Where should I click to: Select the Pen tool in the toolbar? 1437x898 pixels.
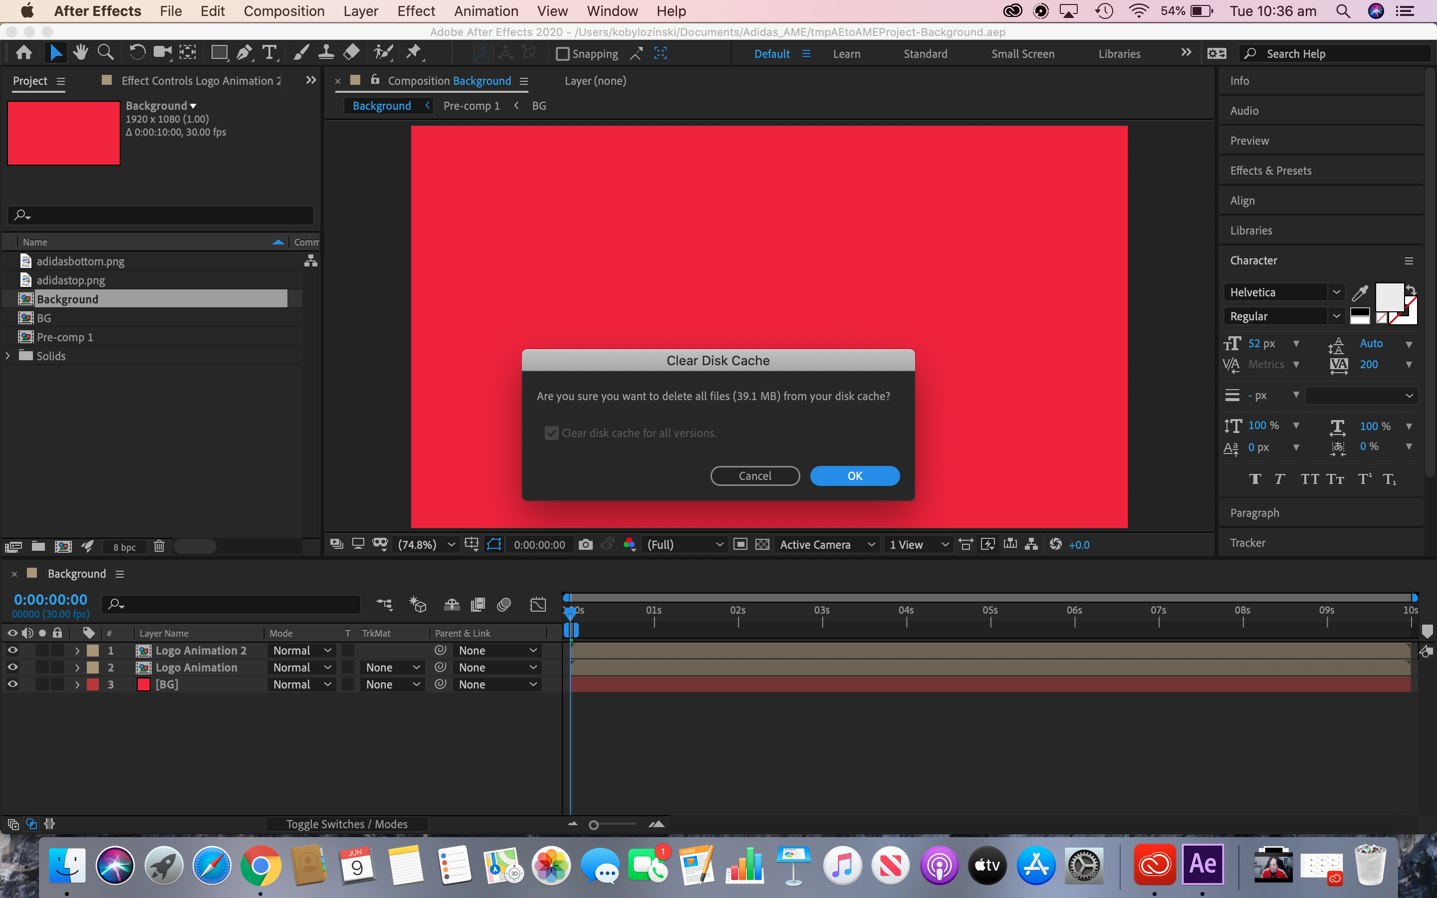click(x=244, y=52)
